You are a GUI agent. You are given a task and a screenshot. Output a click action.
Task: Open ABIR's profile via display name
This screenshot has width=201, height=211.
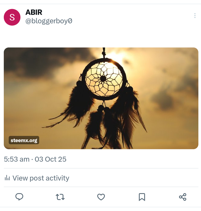(34, 12)
